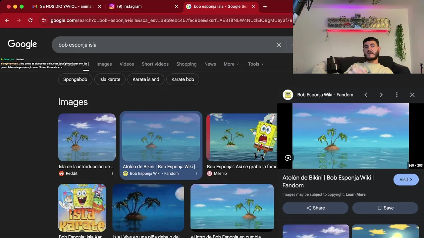This screenshot has height=238, width=424.
Task: Open the Milenio SpongeBob screaming thumbnail
Action: (x=242, y=138)
